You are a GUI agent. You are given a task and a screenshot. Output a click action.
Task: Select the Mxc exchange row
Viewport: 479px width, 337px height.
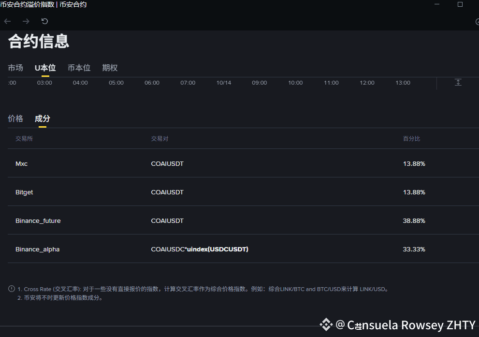click(x=243, y=163)
